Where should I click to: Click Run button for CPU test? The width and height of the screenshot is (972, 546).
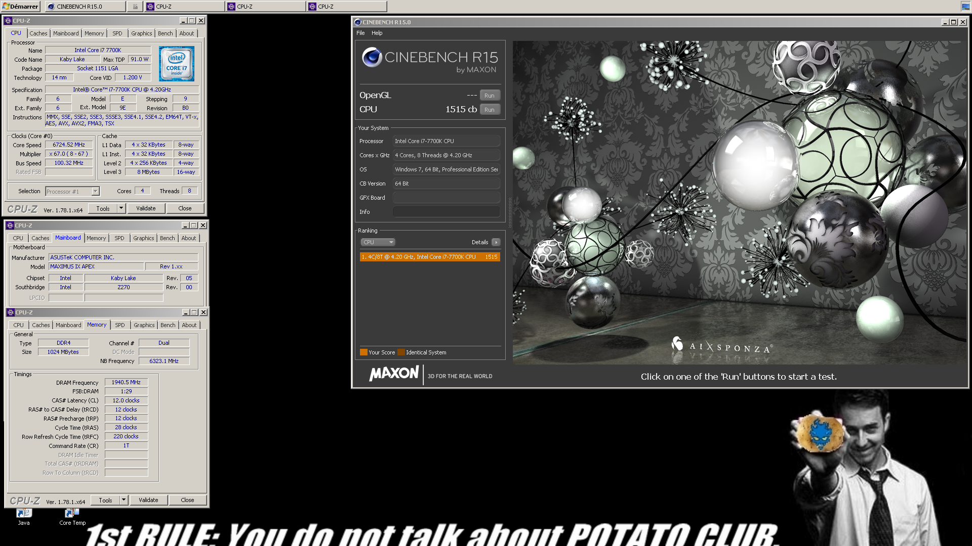pos(490,110)
